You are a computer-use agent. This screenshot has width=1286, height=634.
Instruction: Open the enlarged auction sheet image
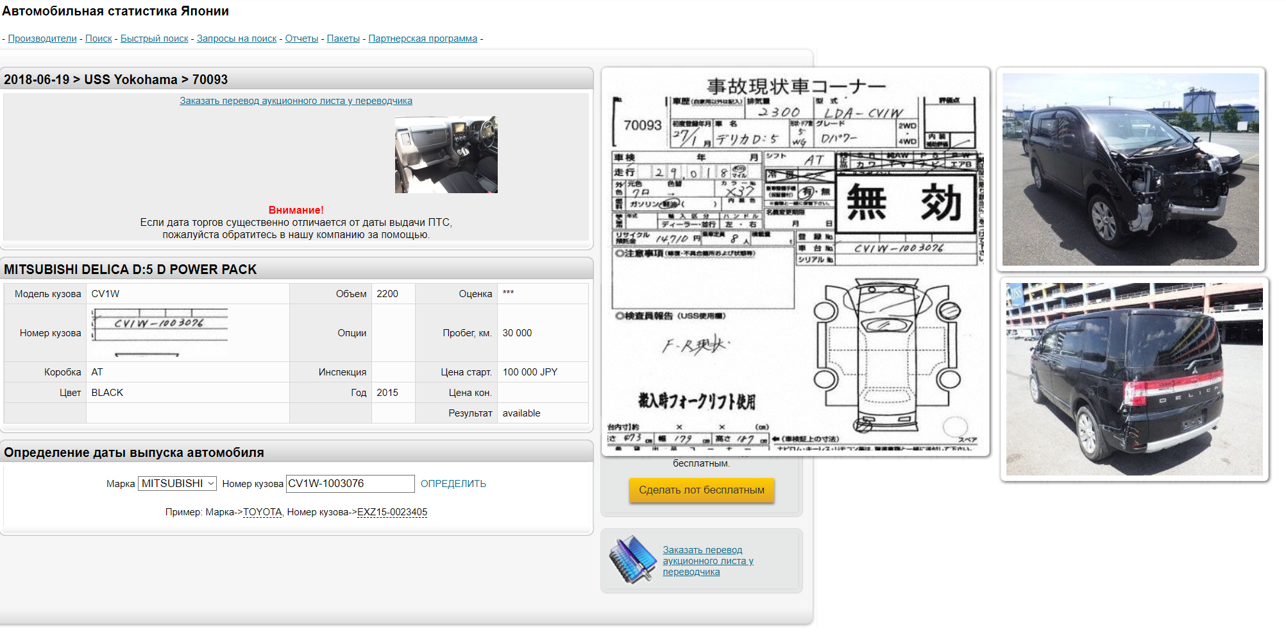point(795,262)
